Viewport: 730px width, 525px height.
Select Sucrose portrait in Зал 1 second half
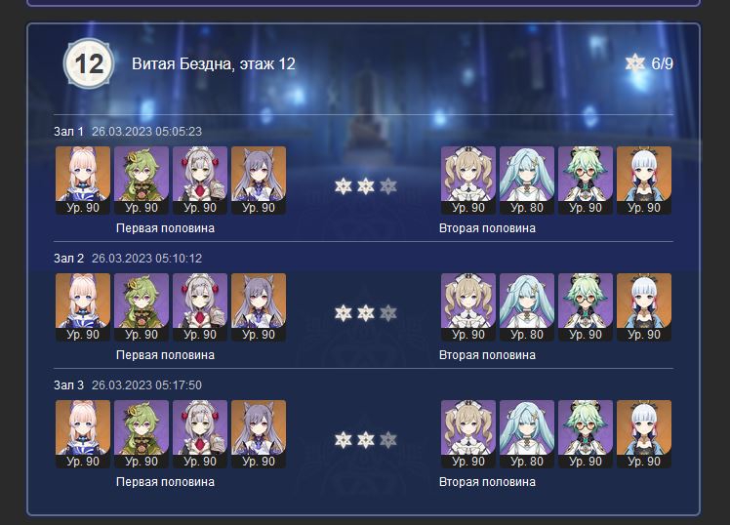[x=586, y=181]
